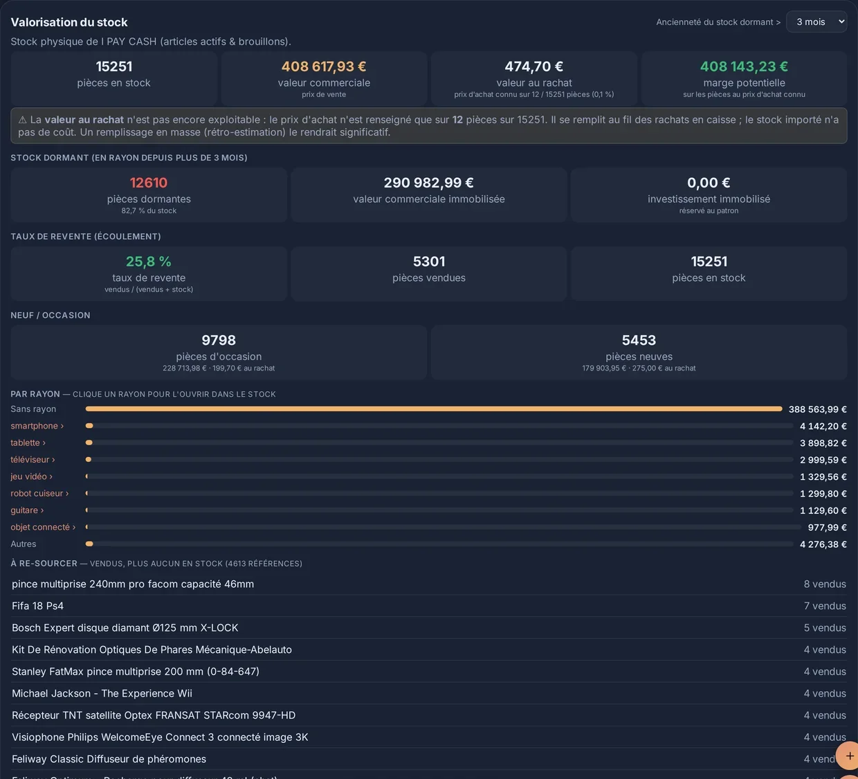
Task: Click the Sans rayon progress bar
Action: pyautogui.click(x=434, y=409)
